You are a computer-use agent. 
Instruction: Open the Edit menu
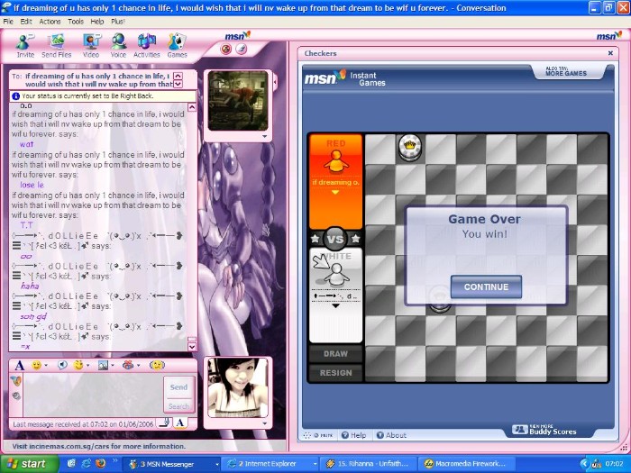point(26,22)
